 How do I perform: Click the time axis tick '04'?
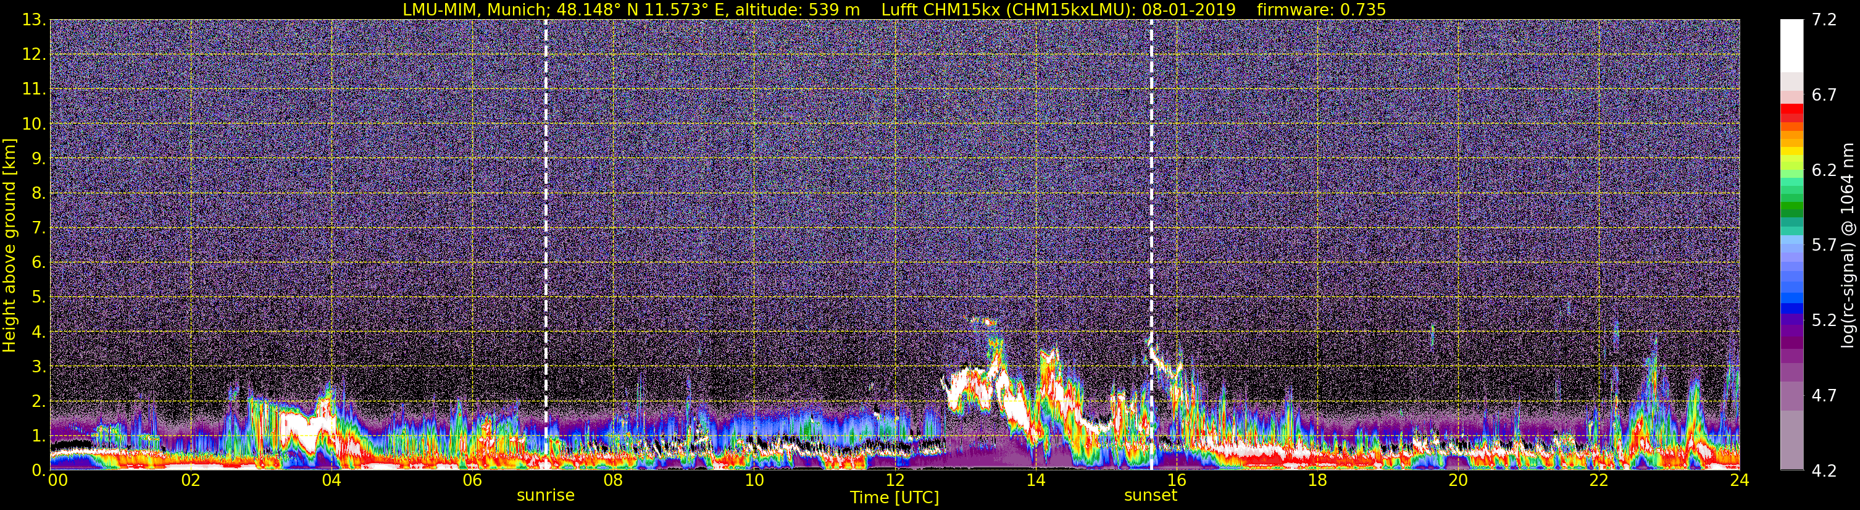pyautogui.click(x=332, y=481)
